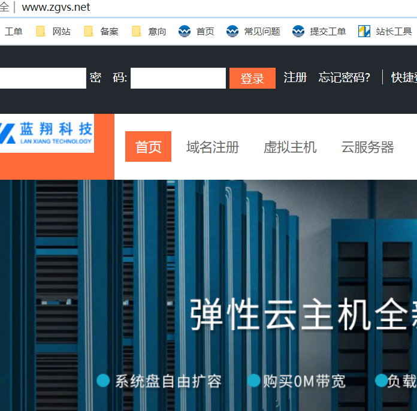Screen dimensions: 417x411
Task: Open the 备案 bookmark label
Action: coord(109,32)
